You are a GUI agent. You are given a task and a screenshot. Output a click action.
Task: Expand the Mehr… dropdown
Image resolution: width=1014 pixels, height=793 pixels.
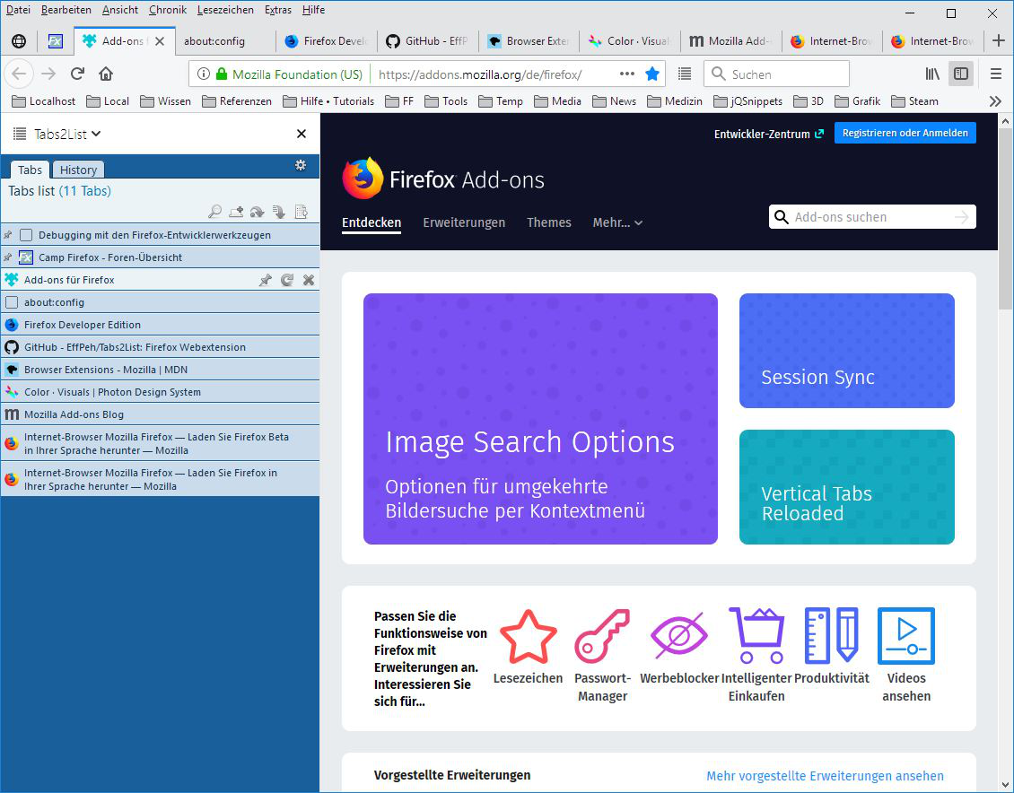pyautogui.click(x=617, y=222)
